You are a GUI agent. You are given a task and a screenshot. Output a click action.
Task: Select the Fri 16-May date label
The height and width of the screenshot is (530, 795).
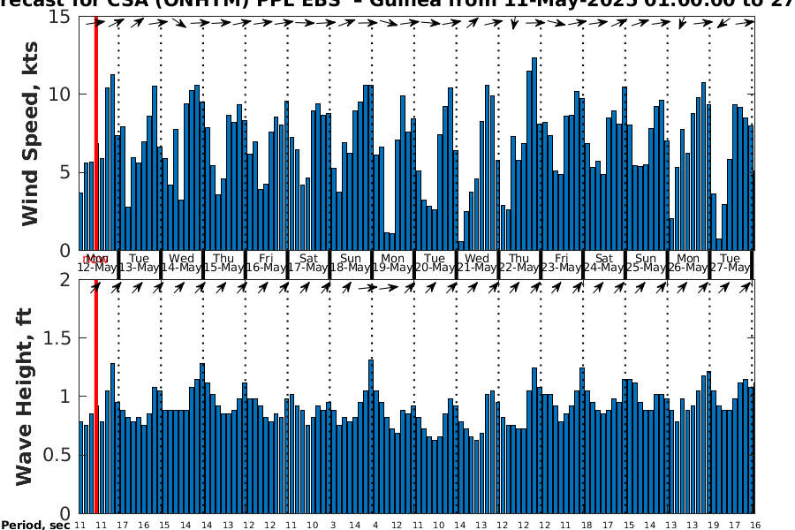pyautogui.click(x=266, y=262)
